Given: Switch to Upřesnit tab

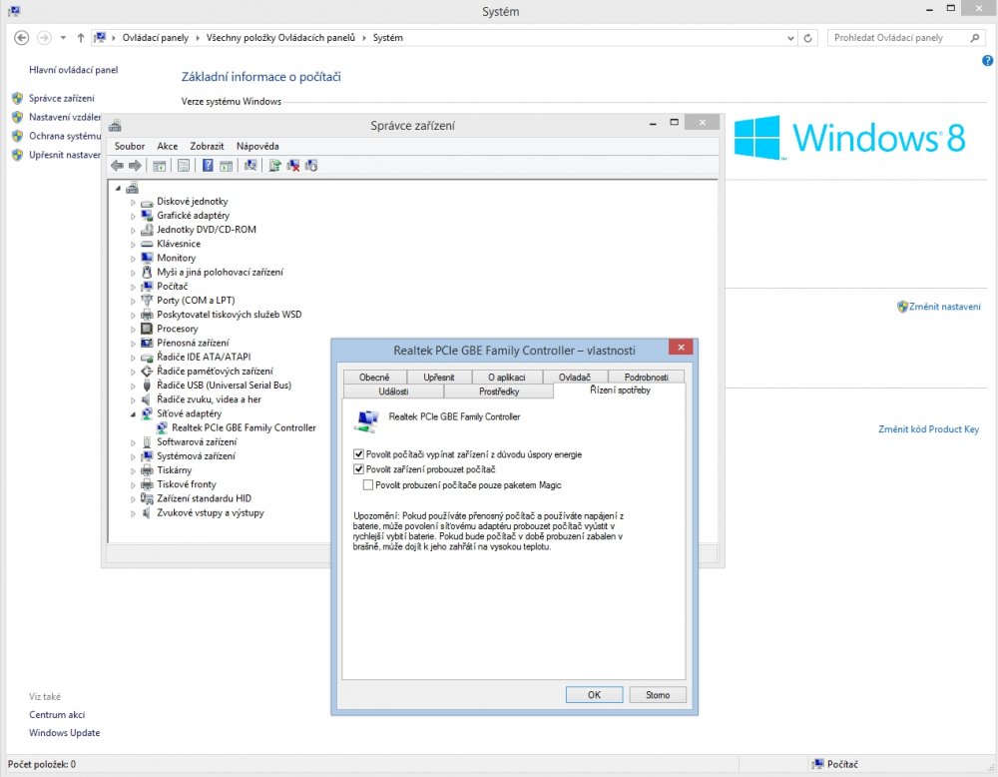Looking at the screenshot, I should pyautogui.click(x=439, y=378).
